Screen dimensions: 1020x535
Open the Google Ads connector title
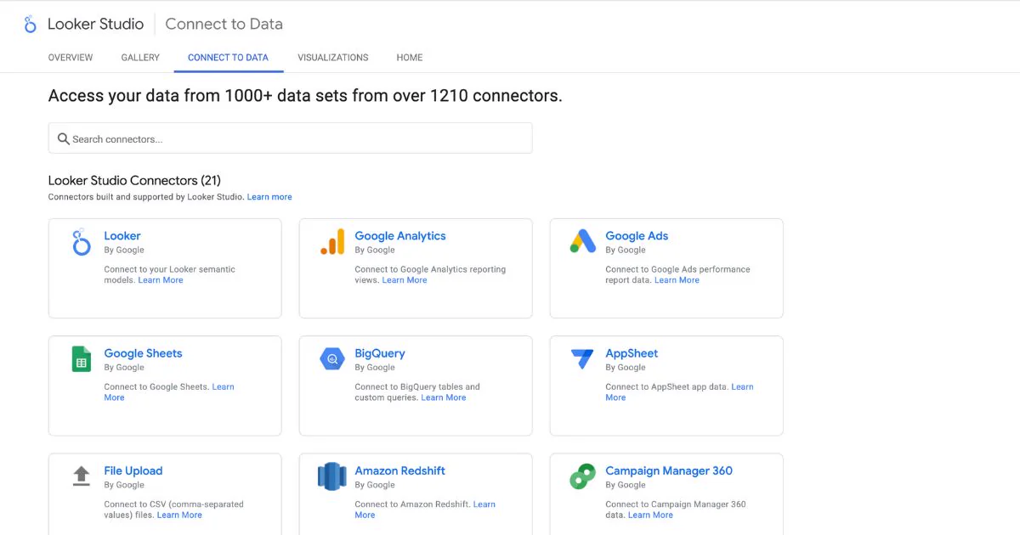637,236
